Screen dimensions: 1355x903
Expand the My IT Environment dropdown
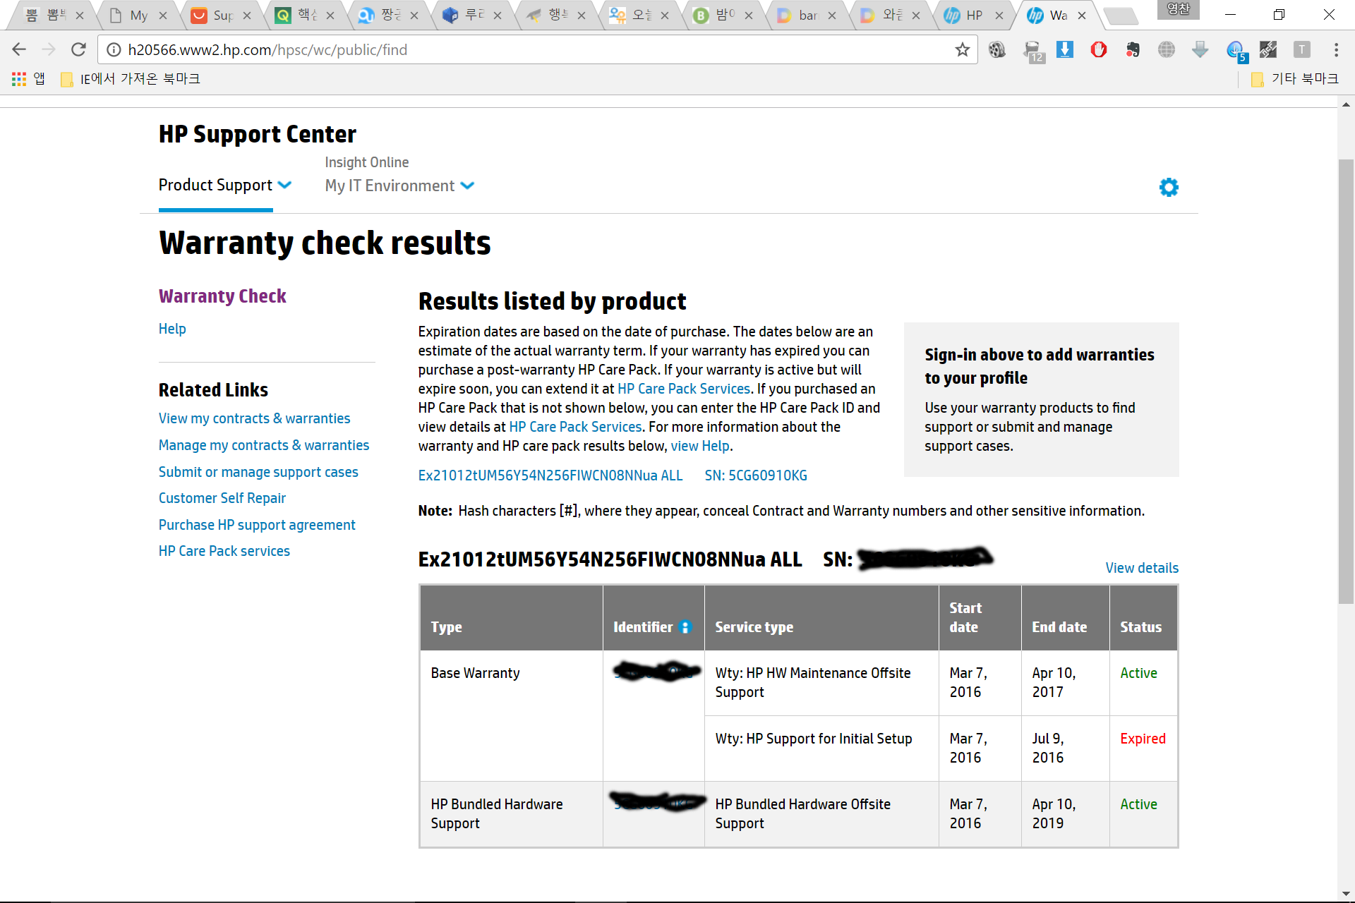(399, 186)
